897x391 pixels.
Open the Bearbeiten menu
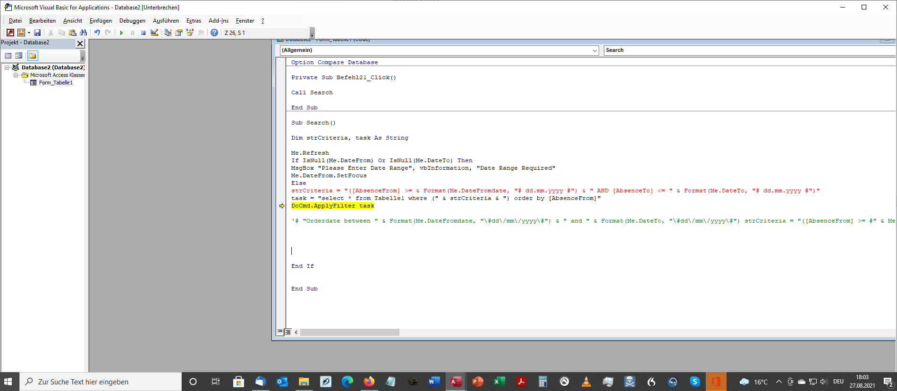pyautogui.click(x=42, y=21)
